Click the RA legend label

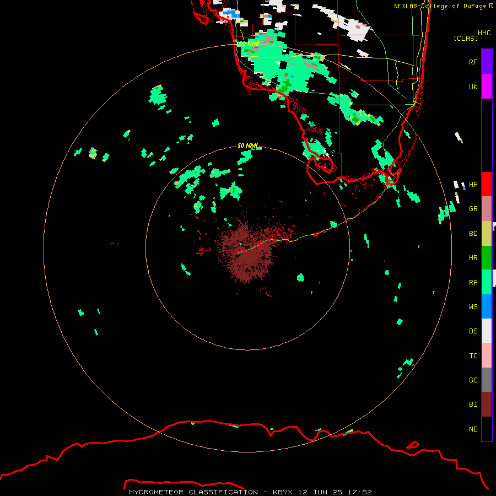(x=473, y=283)
